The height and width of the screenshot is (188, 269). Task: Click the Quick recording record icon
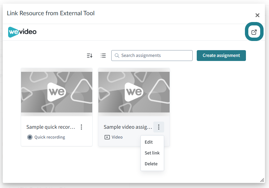click(30, 137)
